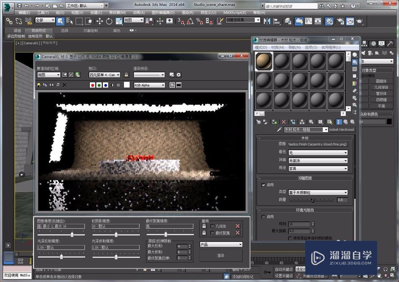The height and width of the screenshot is (282, 399).
Task: Toggle Percent Snap in main toolbar
Action: pyautogui.click(x=199, y=21)
